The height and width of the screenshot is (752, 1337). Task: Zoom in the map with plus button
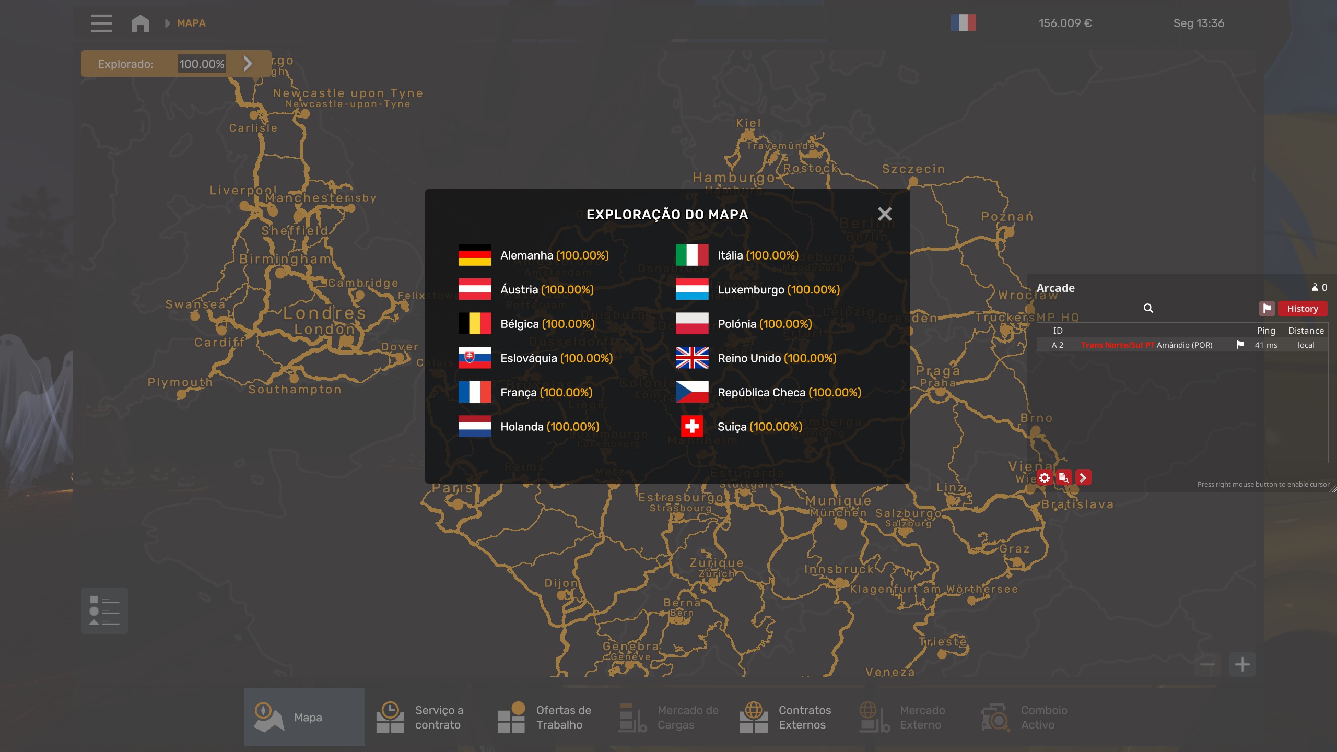coord(1242,664)
